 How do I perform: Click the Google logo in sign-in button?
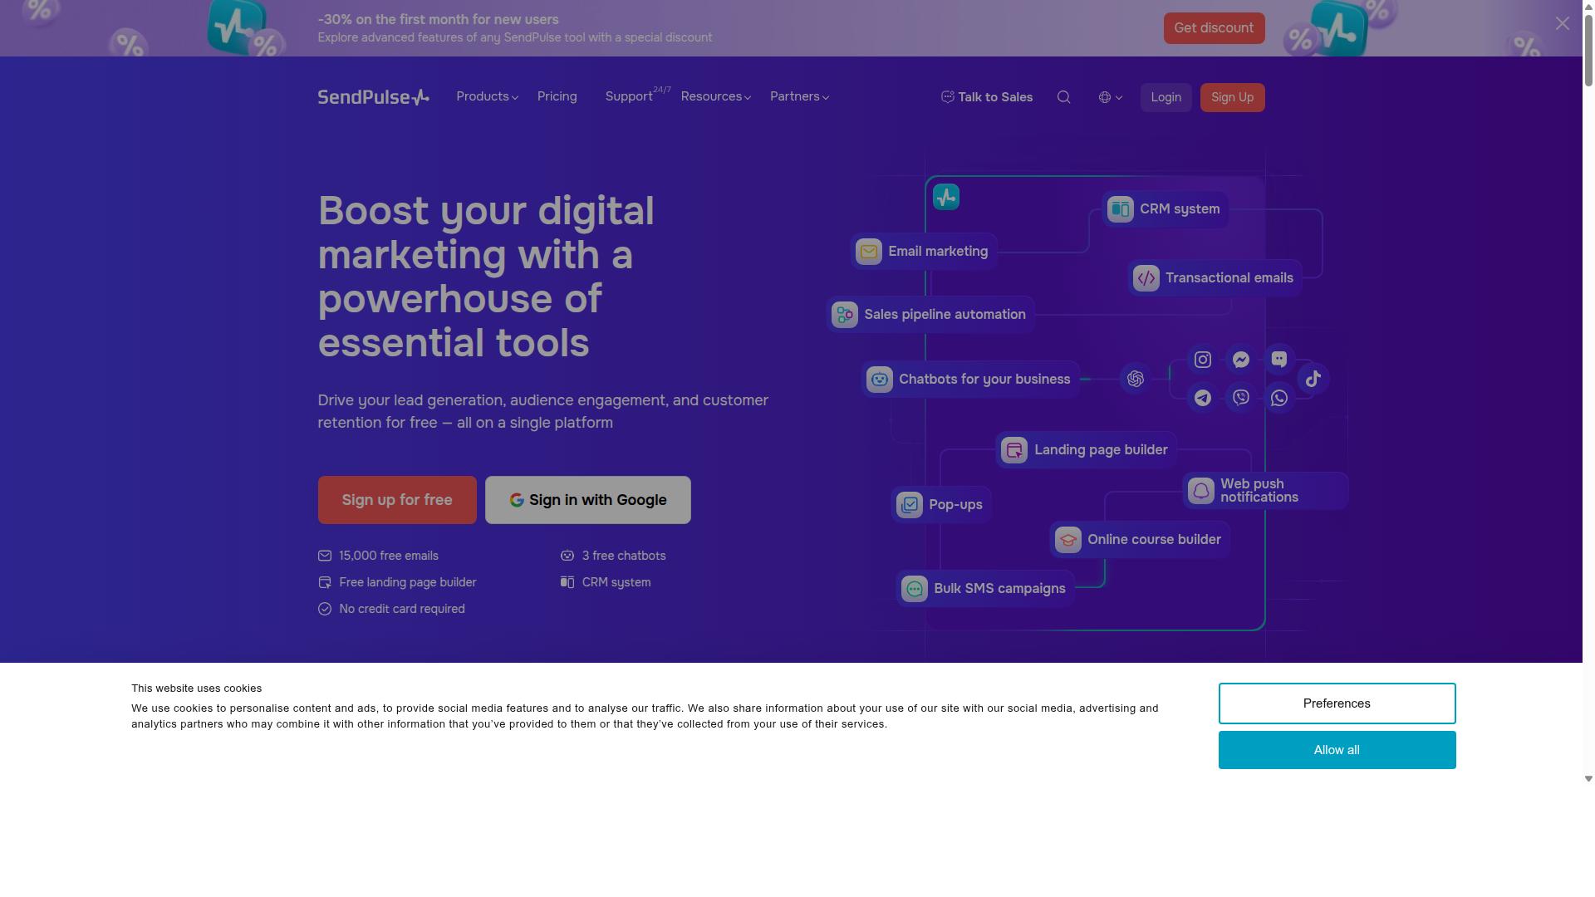coord(516,500)
